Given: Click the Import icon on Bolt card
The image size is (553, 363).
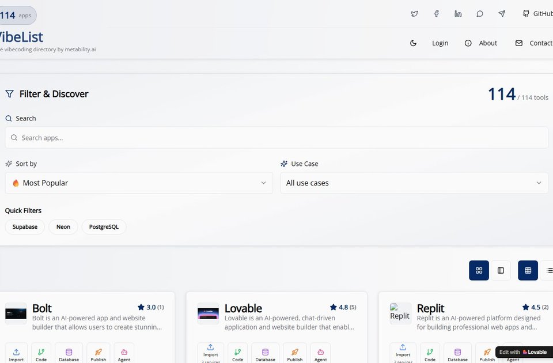Looking at the screenshot, I should 16,353.
